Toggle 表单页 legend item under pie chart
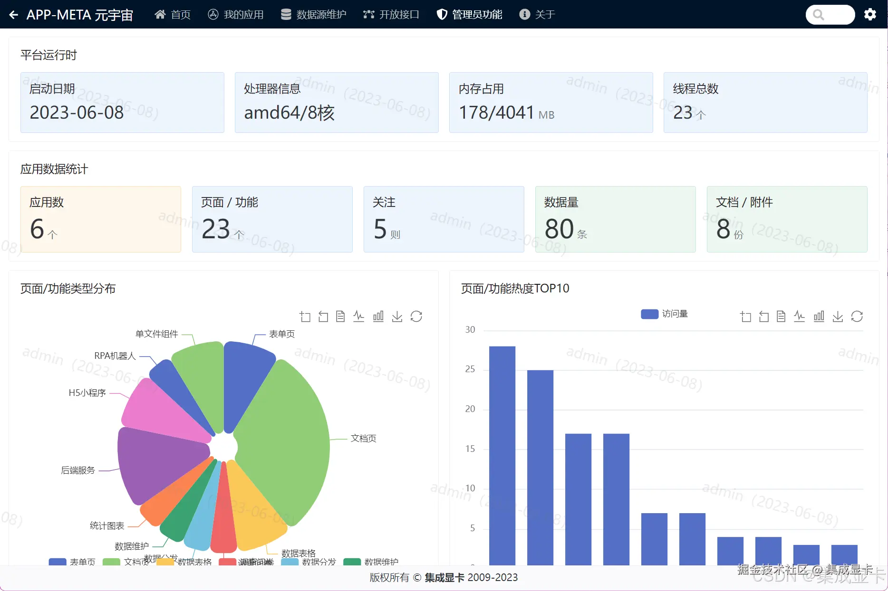 72,562
